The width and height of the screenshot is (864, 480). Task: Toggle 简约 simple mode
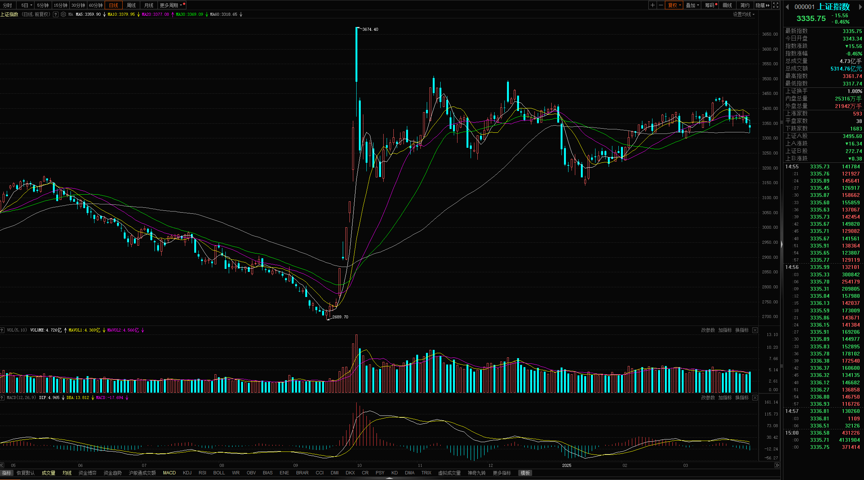745,5
